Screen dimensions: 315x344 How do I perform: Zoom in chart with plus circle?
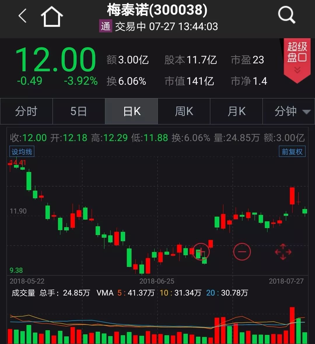201,252
